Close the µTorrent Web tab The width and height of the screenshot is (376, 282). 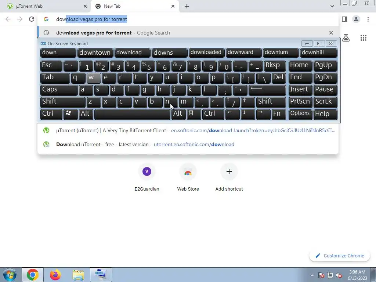85,6
